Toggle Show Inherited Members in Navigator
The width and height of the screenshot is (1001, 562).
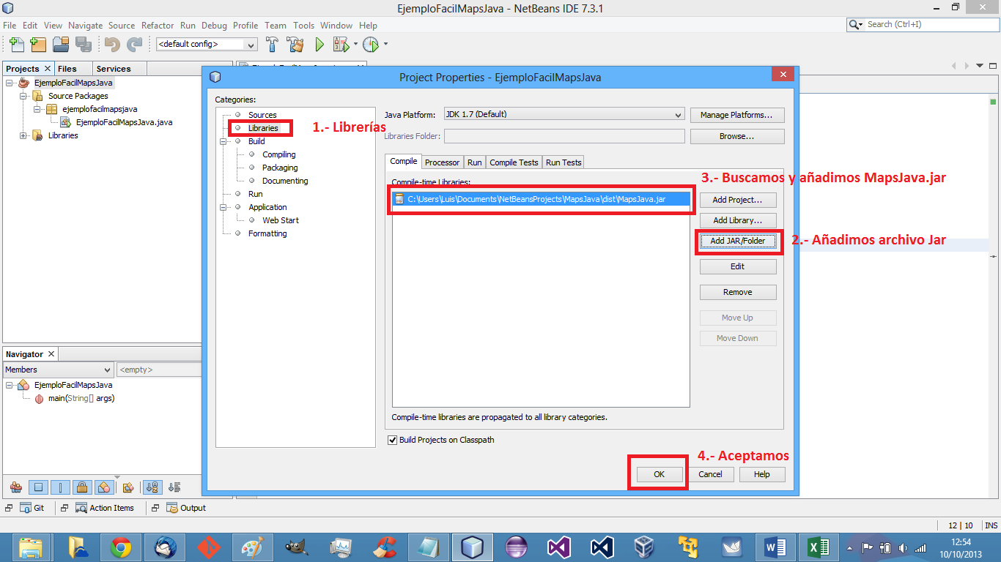pos(16,487)
